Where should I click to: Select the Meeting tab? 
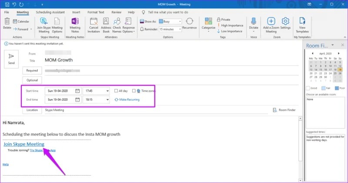click(x=23, y=12)
